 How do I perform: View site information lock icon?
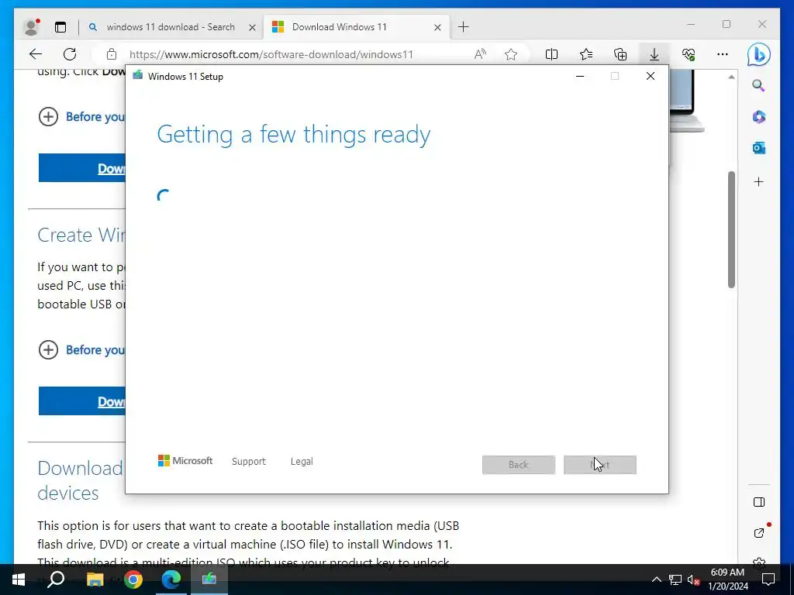112,54
